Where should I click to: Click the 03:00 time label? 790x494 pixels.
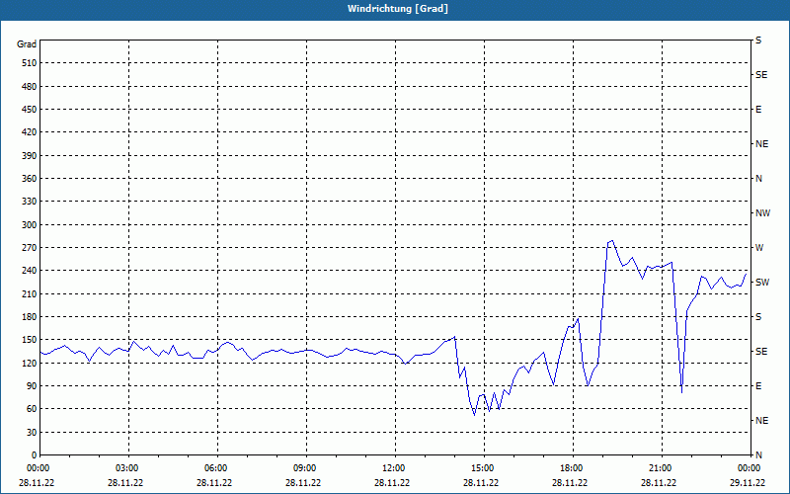click(129, 468)
